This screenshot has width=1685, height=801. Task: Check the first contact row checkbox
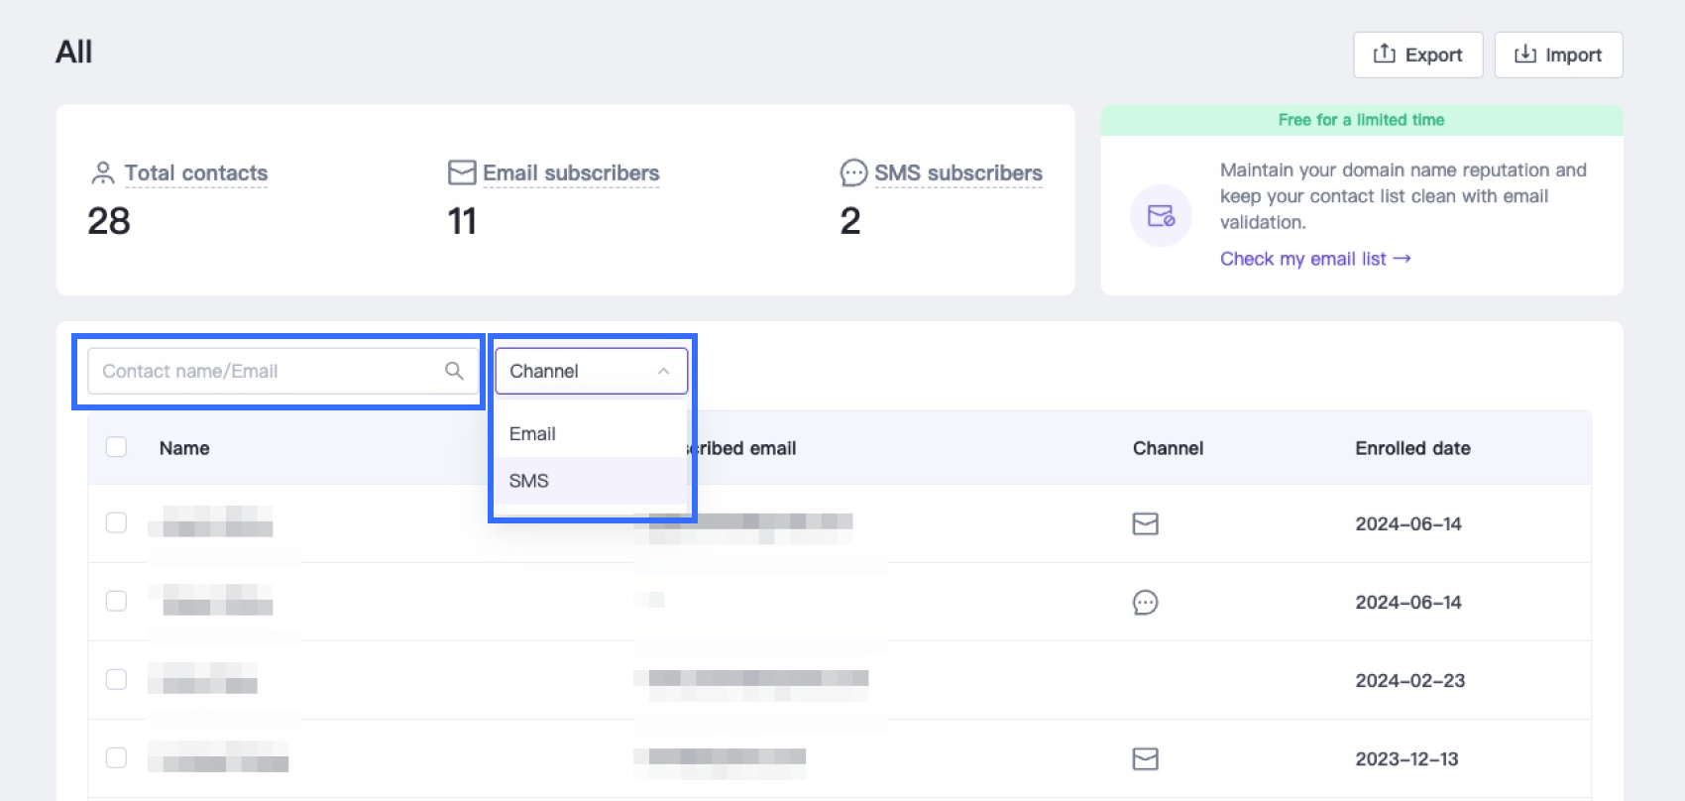point(116,522)
